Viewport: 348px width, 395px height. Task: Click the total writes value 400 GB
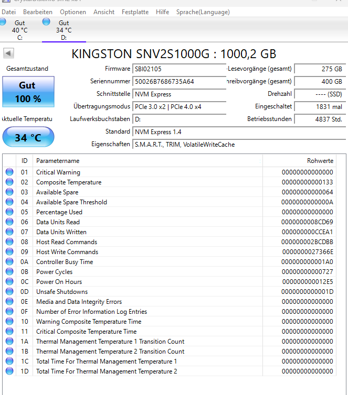pyautogui.click(x=320, y=82)
